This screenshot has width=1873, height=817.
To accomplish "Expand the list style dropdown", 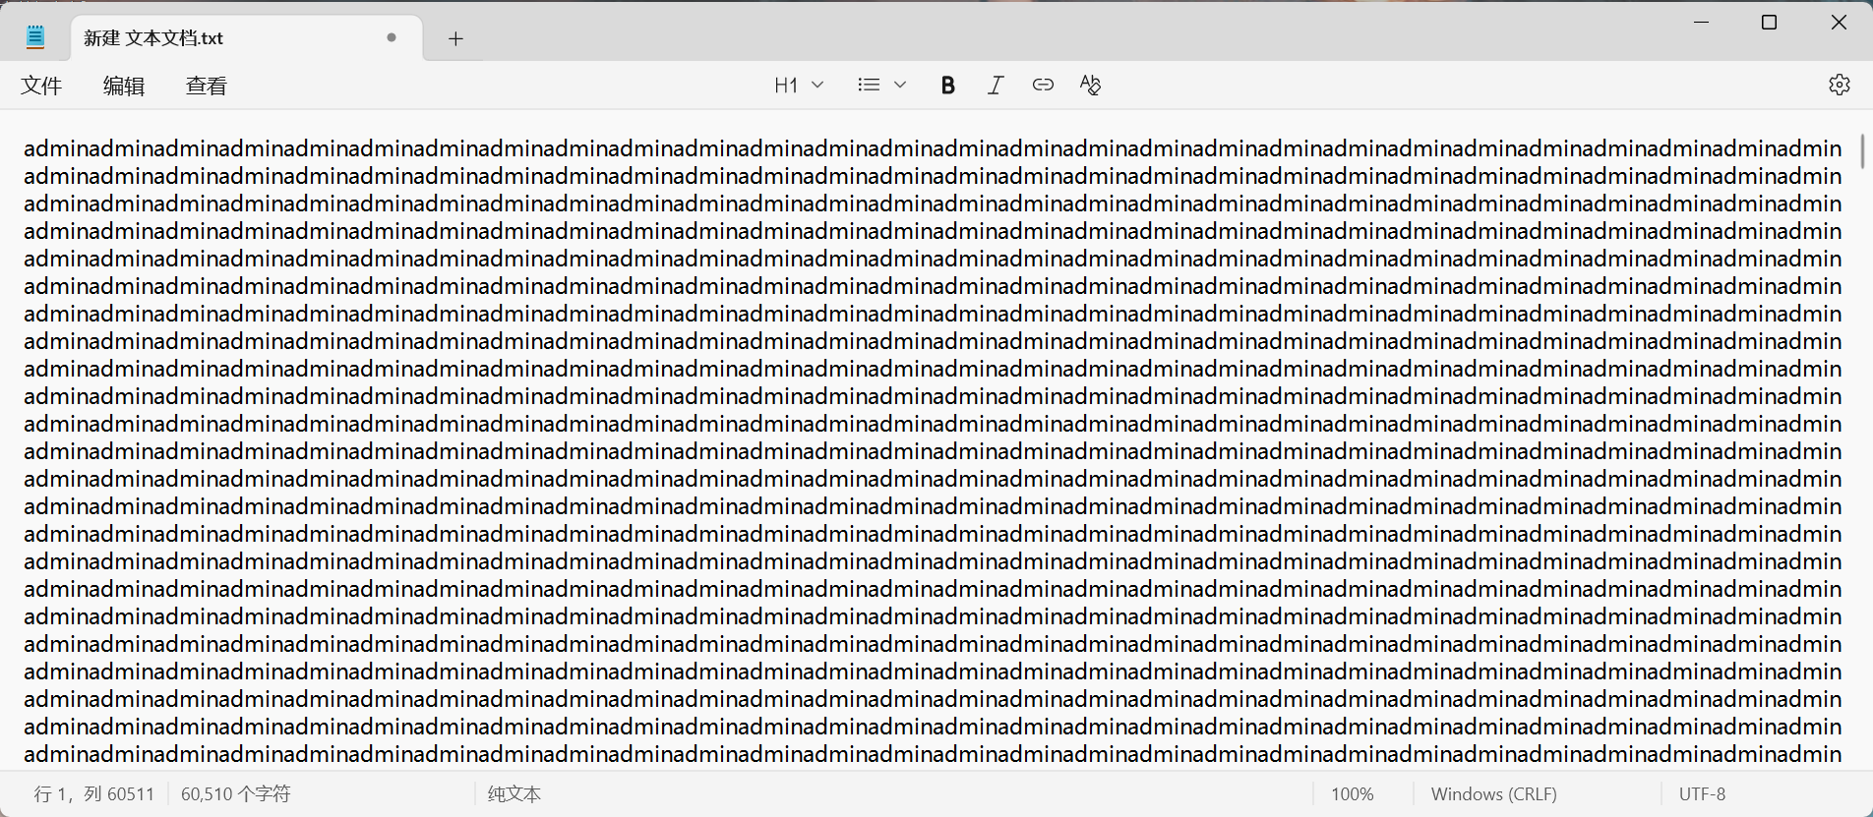I will click(881, 85).
